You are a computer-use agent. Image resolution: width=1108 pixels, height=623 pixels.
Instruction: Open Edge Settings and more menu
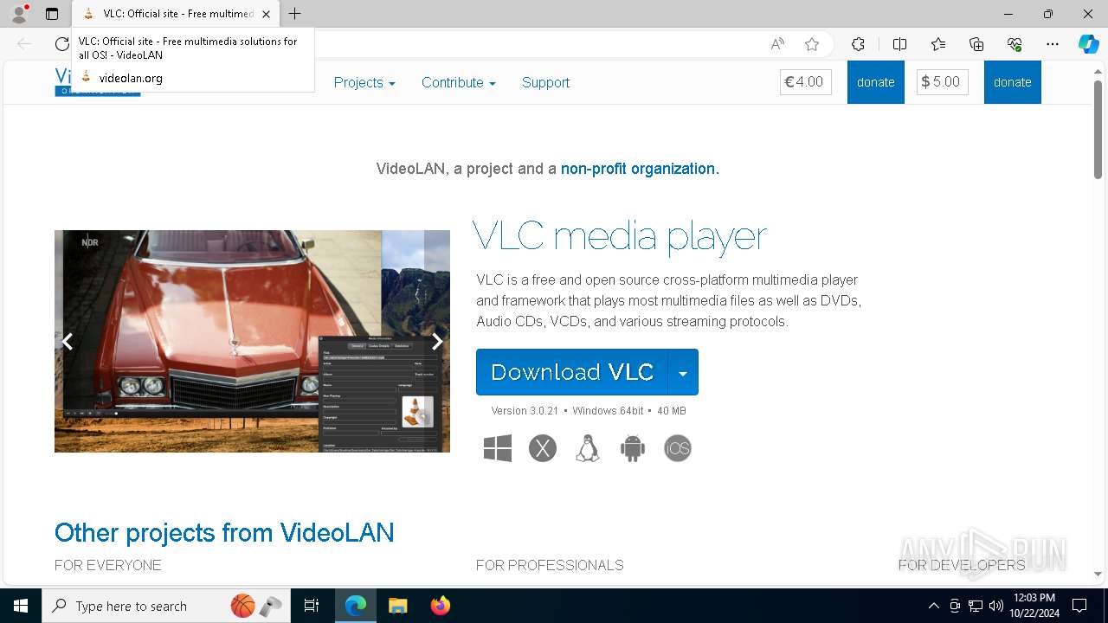pos(1053,44)
